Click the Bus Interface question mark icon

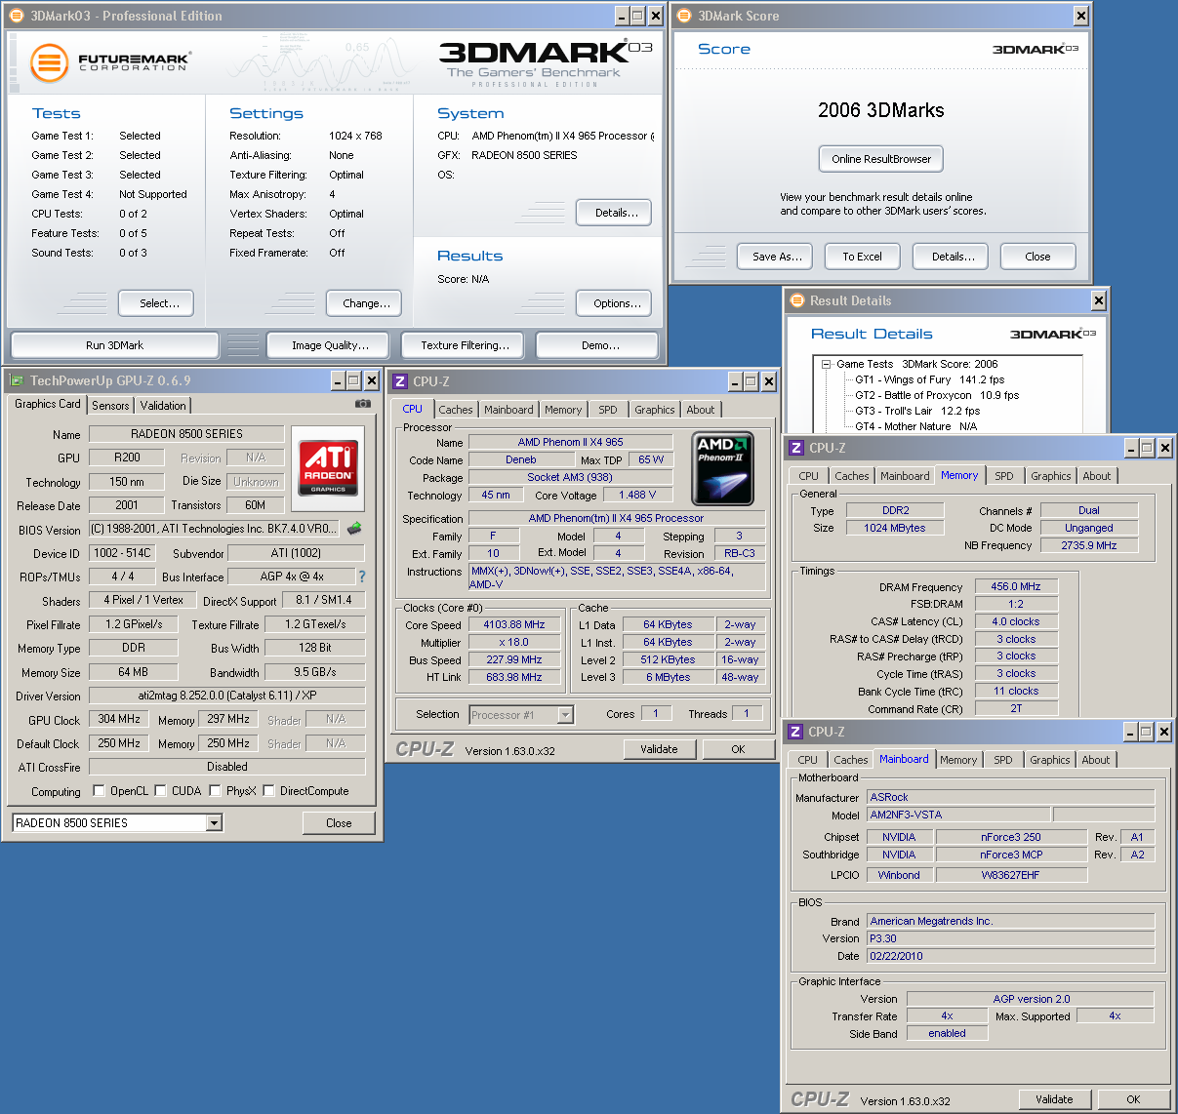(x=361, y=577)
